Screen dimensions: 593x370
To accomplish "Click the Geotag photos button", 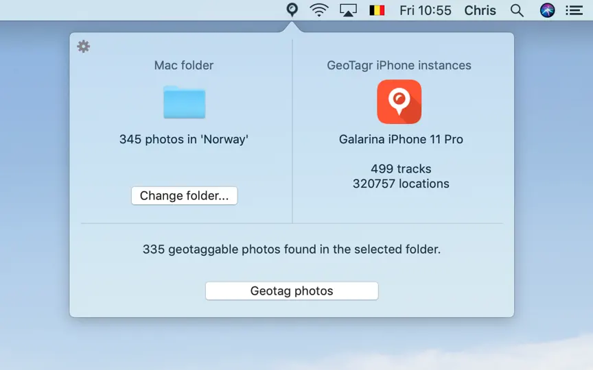I will [292, 291].
